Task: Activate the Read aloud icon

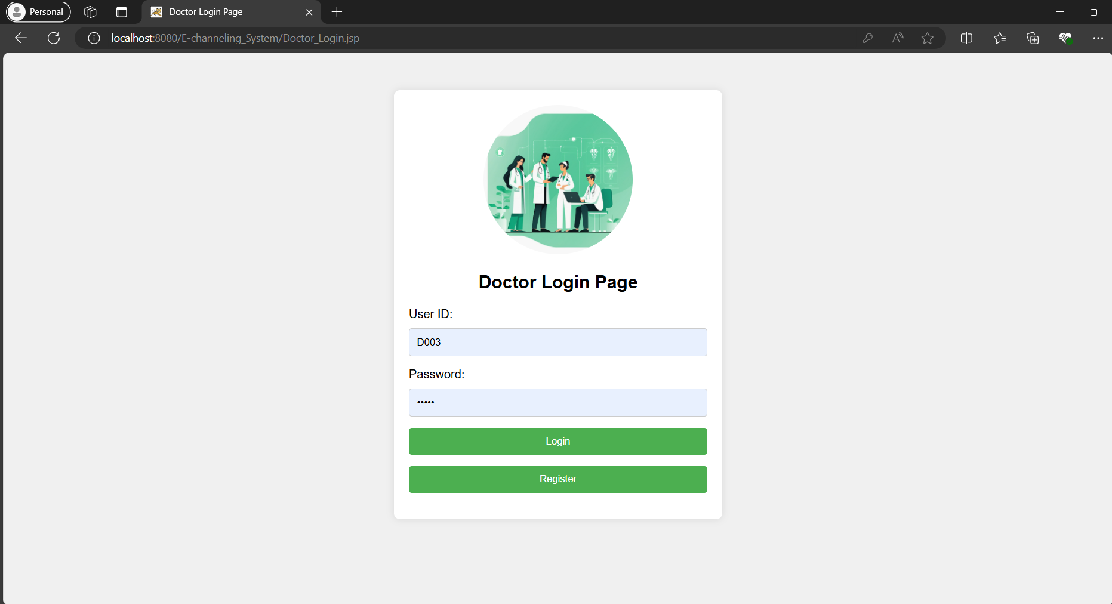Action: 898,38
